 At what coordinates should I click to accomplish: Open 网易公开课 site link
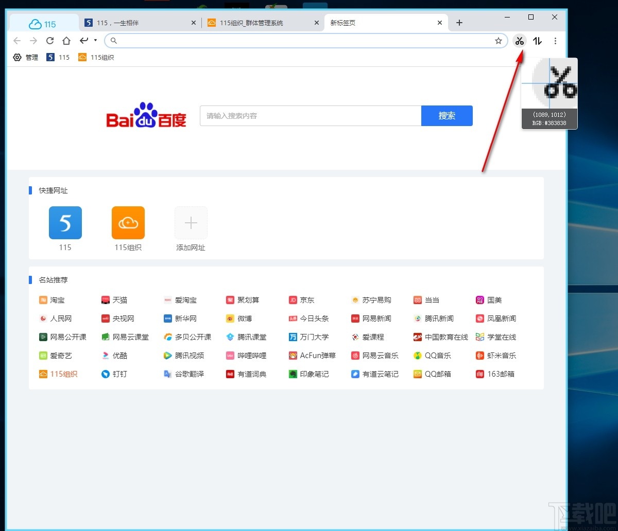click(x=63, y=337)
